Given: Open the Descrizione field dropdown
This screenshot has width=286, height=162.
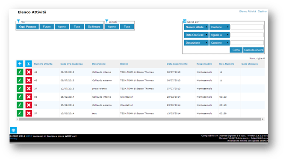Looking at the screenshot, I should (196, 43).
